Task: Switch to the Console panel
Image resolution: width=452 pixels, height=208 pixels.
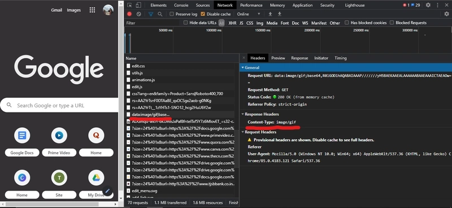Action: point(181,5)
